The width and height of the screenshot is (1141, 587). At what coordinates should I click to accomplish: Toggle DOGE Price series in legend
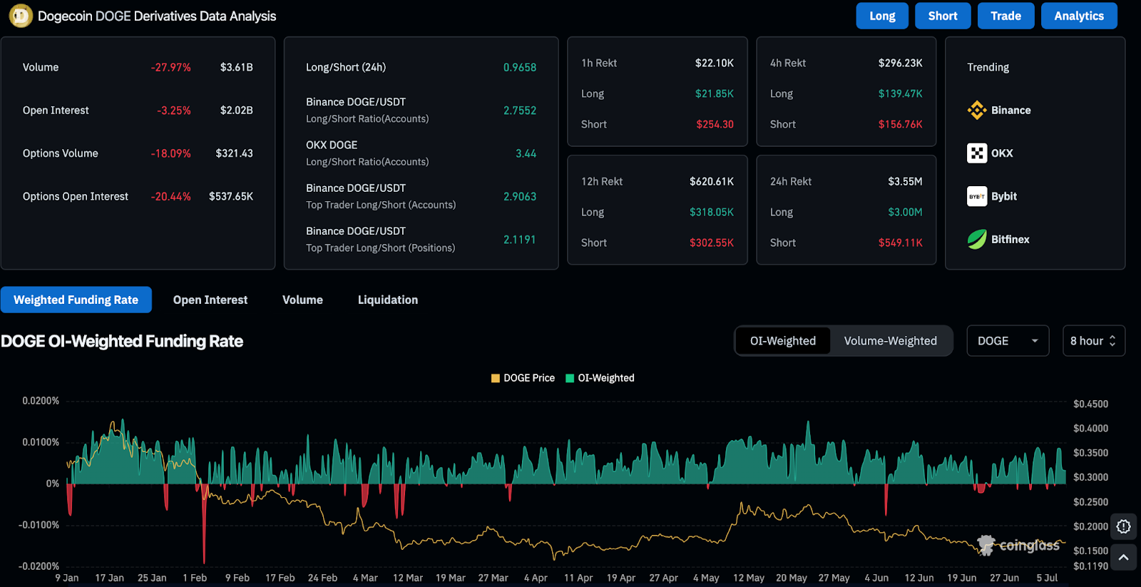pos(523,378)
